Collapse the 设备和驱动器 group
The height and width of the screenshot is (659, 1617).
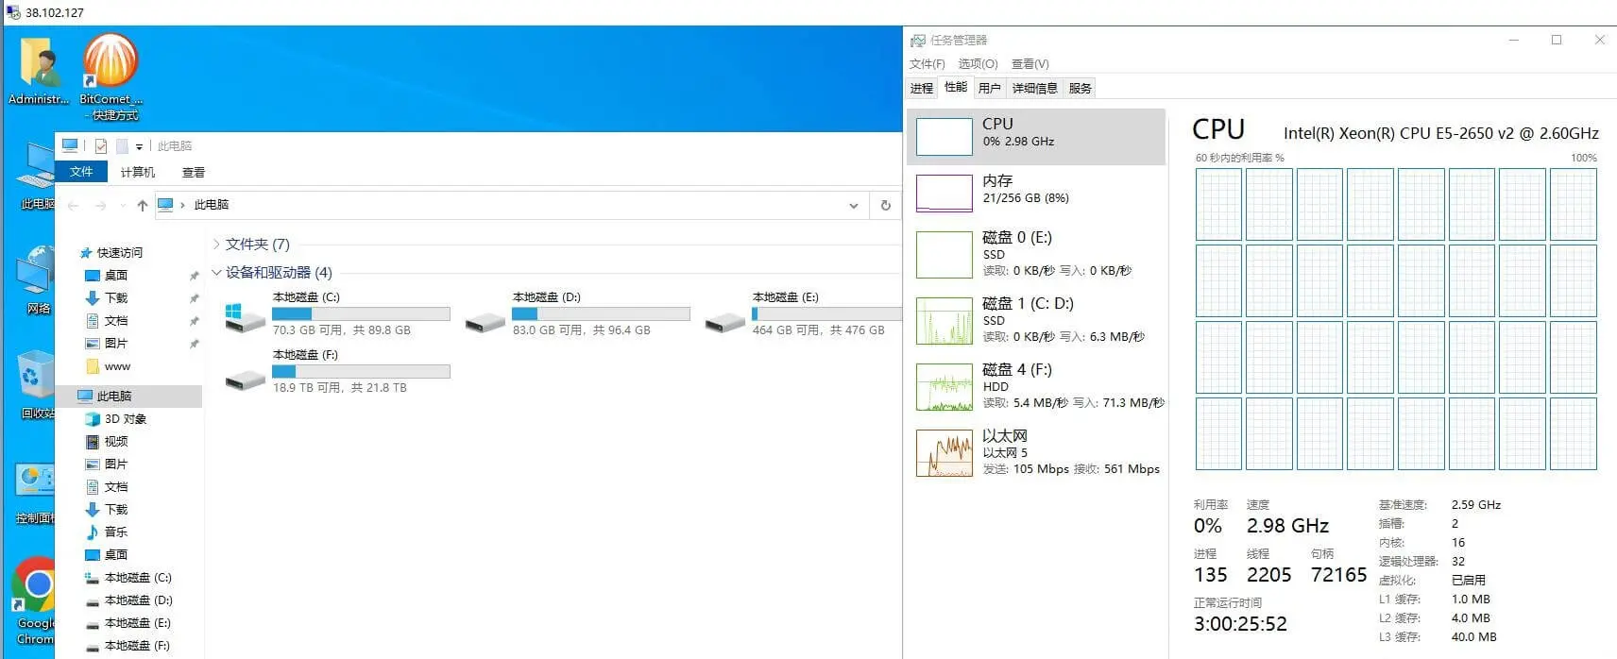216,273
